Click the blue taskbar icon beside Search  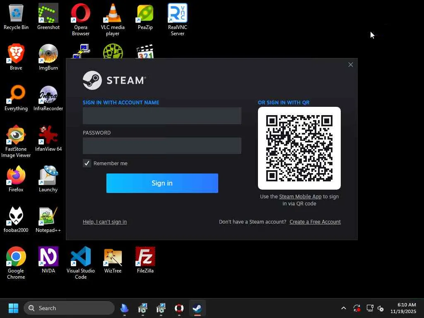(x=124, y=308)
